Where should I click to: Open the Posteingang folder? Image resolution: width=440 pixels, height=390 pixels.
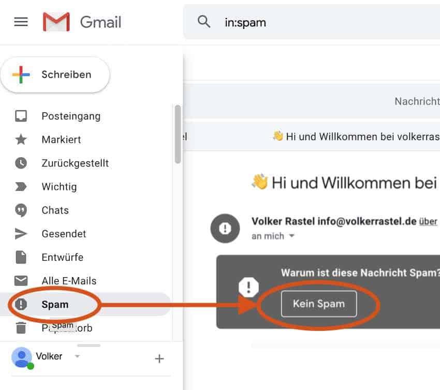click(x=71, y=116)
